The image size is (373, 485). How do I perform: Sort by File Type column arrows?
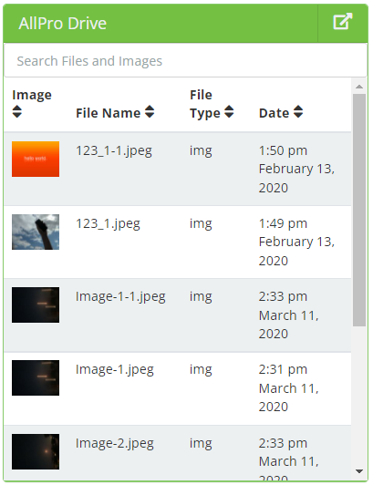point(229,111)
